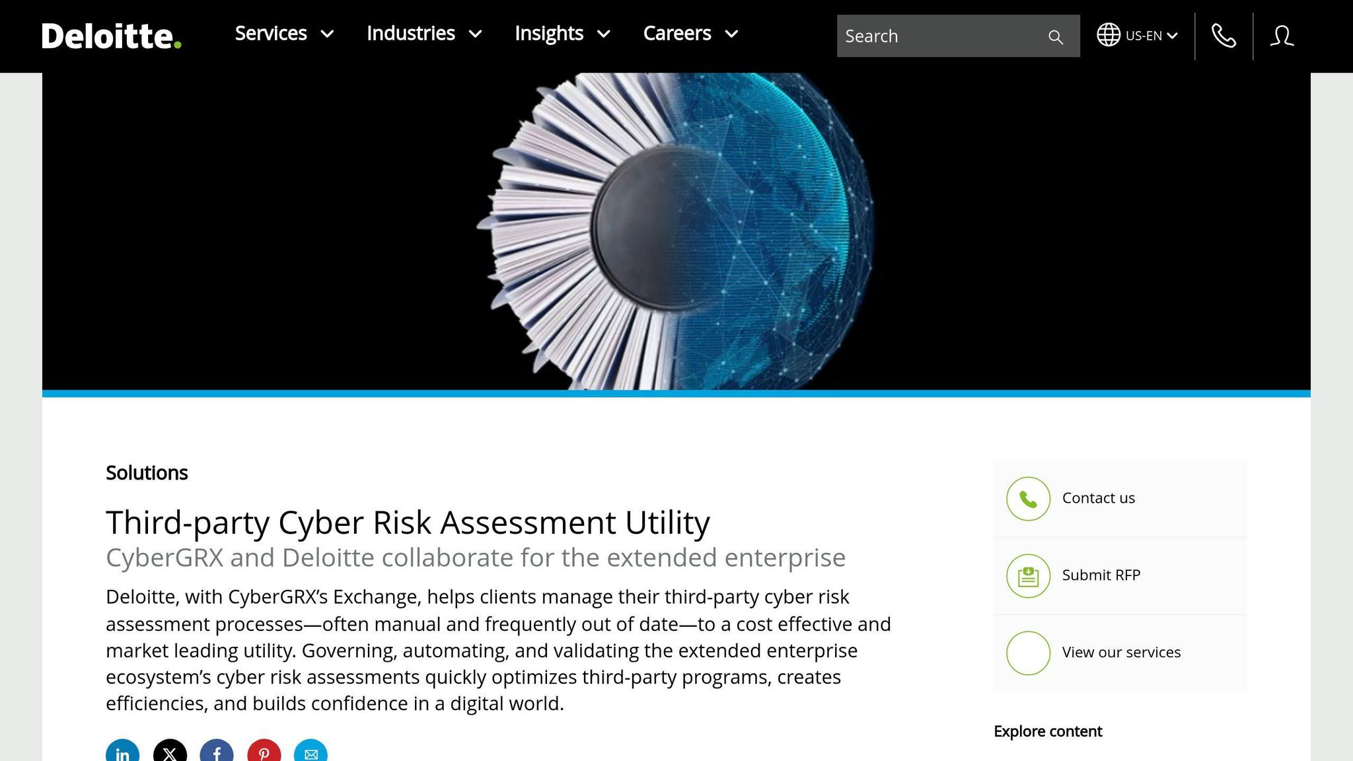Image resolution: width=1353 pixels, height=761 pixels.
Task: Share page via email icon
Action: click(x=311, y=752)
